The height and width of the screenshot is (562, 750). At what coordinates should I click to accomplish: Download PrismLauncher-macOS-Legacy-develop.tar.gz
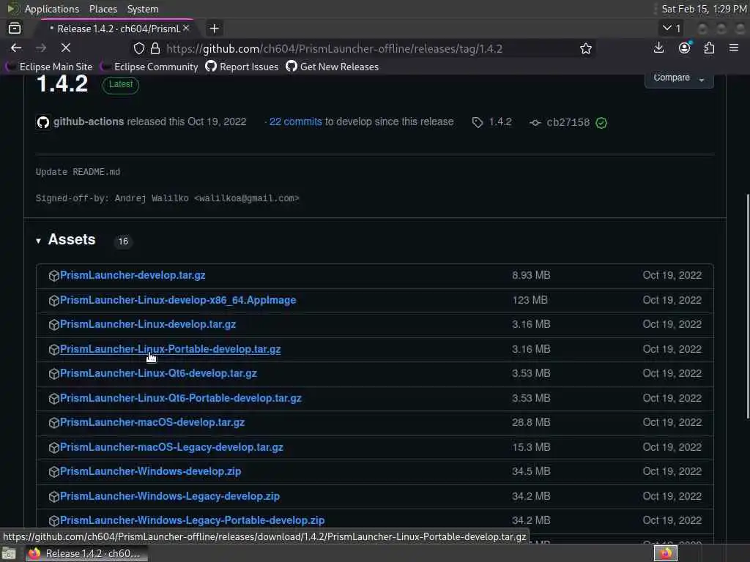click(x=171, y=447)
